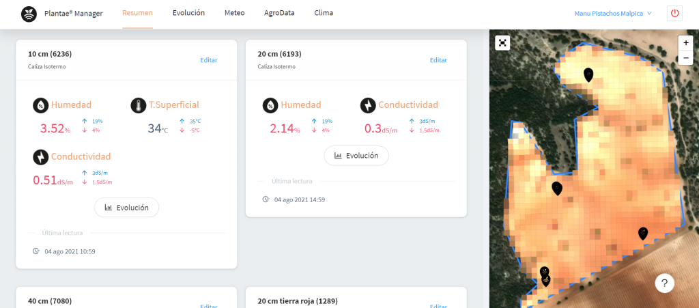
Task: Open Manu Pistachos Malpica account dropdown
Action: pyautogui.click(x=613, y=14)
